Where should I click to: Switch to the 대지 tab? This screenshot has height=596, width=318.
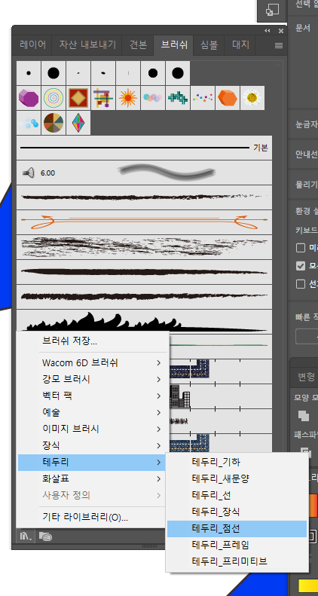click(x=240, y=45)
